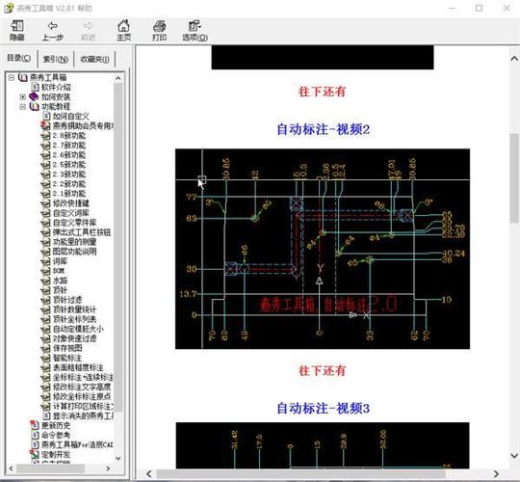Click the icon beside 自动定模胚大小
The width and height of the screenshot is (520, 482).
point(45,329)
